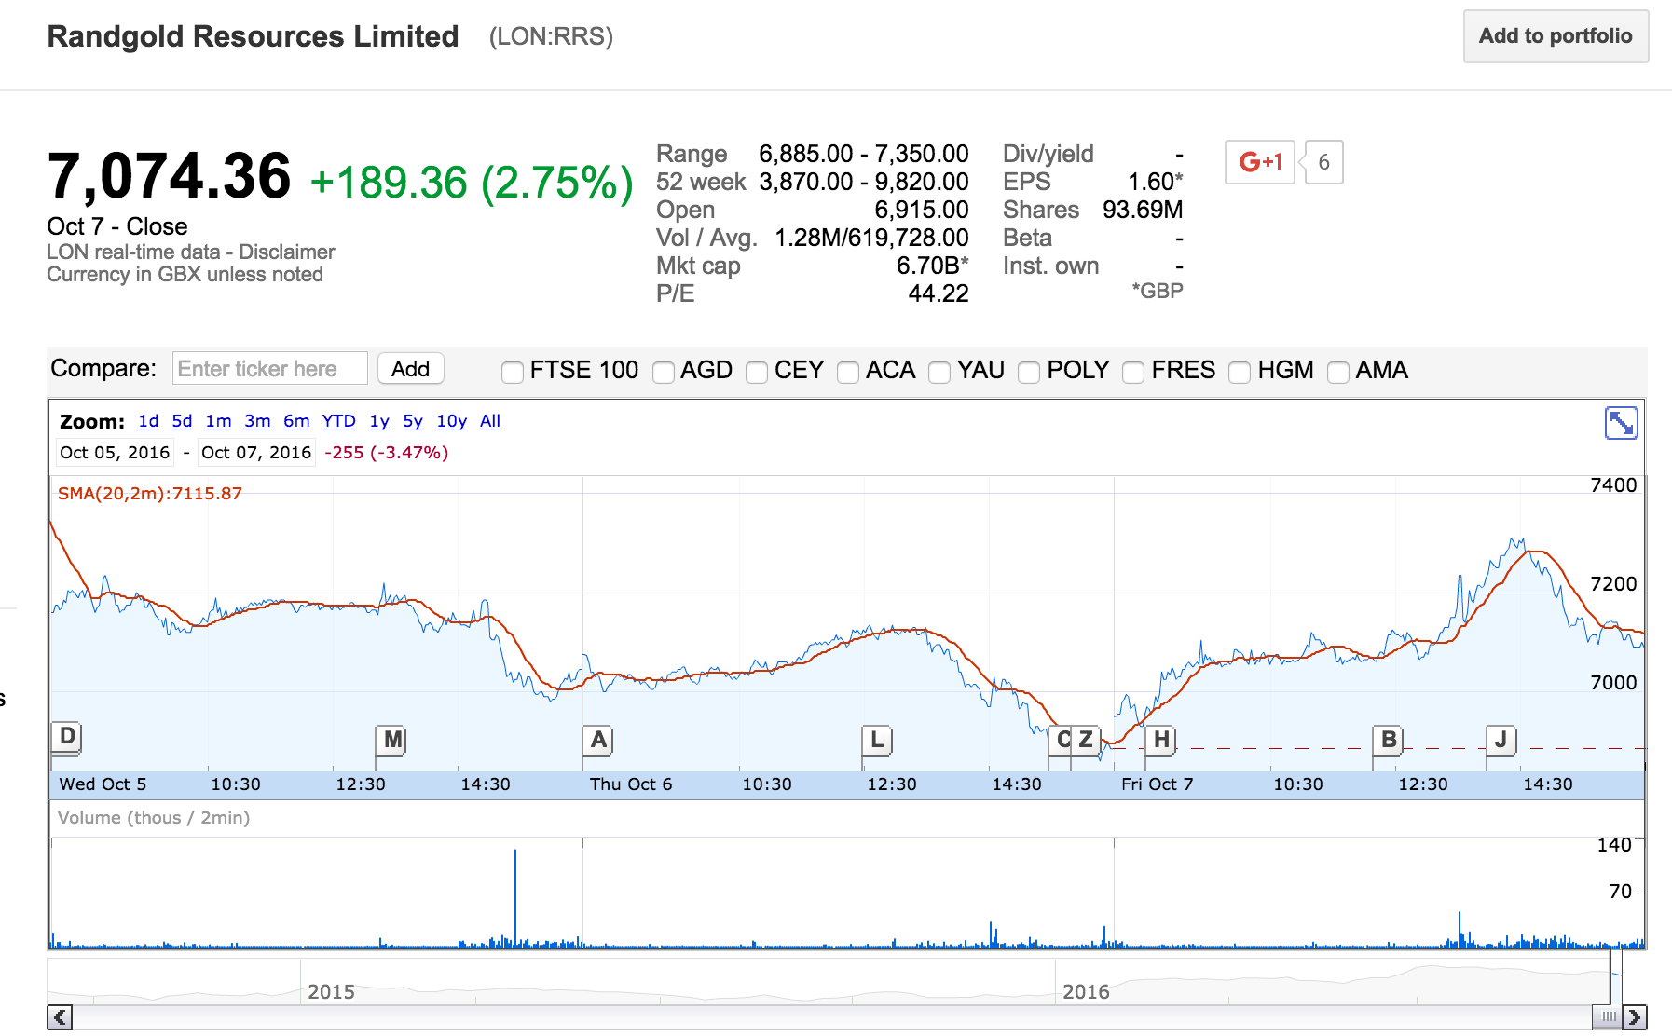Toggle the POLY comparison checkbox

tap(1029, 372)
